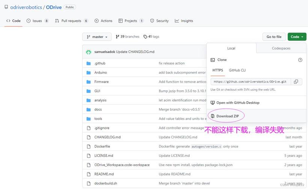Viewport: 308px width, 189px height.
Task: Open the CHANGELOG.md file
Action: click(107, 137)
